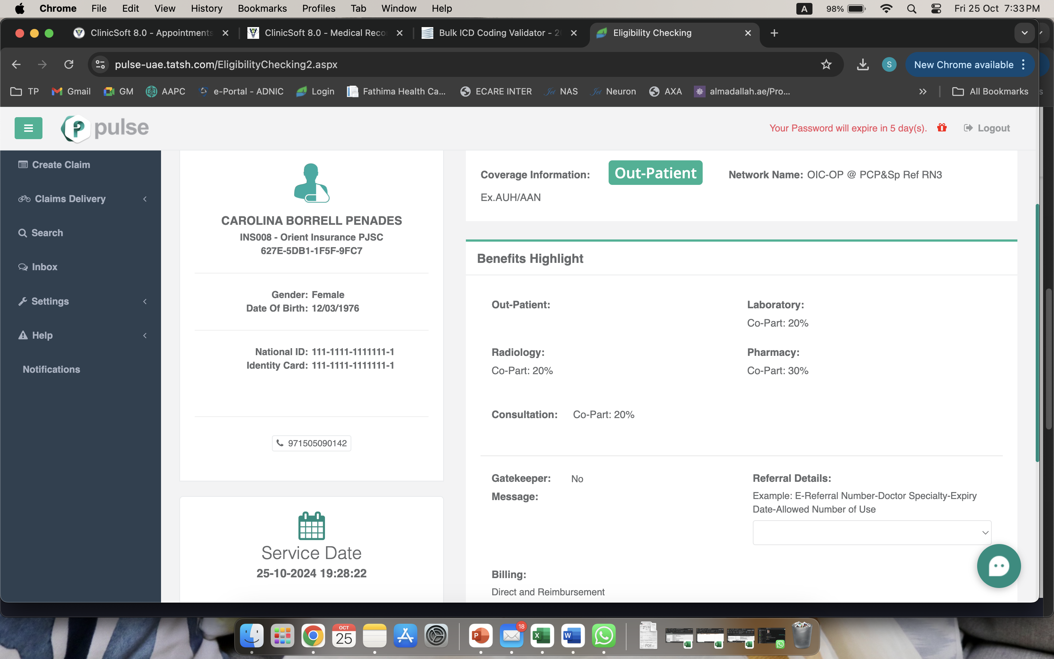This screenshot has width=1054, height=659.
Task: Click the Service Date calendar icon
Action: 311,526
